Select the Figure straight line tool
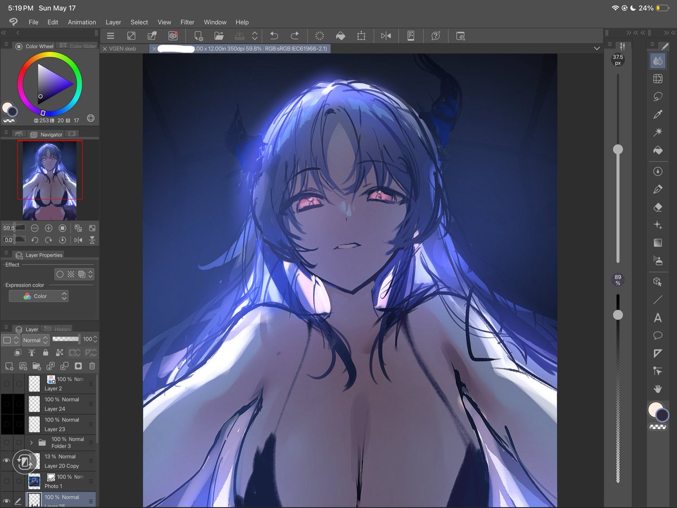677x508 pixels. click(x=657, y=300)
